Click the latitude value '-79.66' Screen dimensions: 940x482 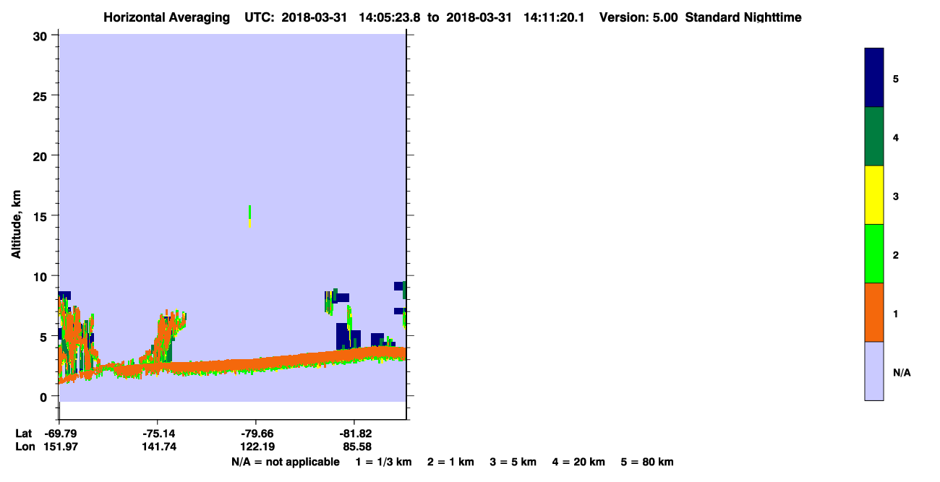[257, 433]
